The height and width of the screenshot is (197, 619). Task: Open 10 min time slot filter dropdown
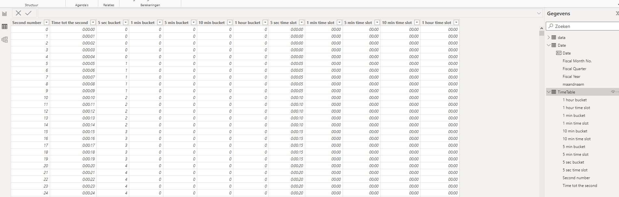417,22
